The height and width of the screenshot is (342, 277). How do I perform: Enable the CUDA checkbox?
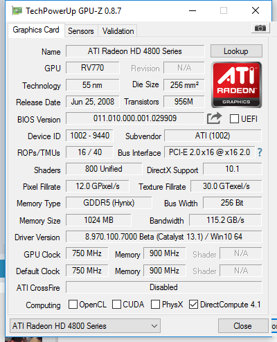tap(116, 304)
